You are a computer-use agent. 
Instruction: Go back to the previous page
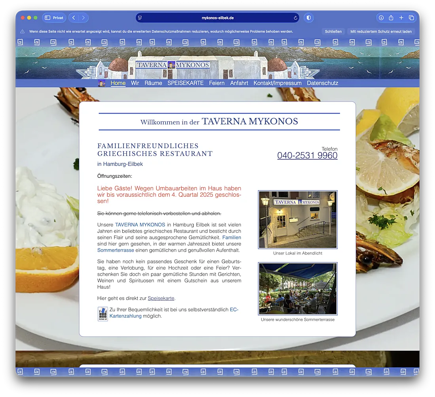[x=74, y=18]
